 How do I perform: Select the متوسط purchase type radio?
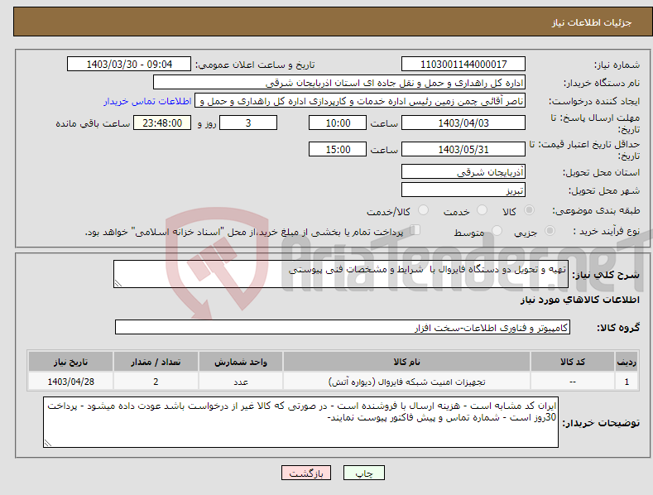coord(497,230)
